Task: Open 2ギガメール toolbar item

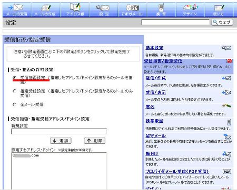Action: [133, 10]
